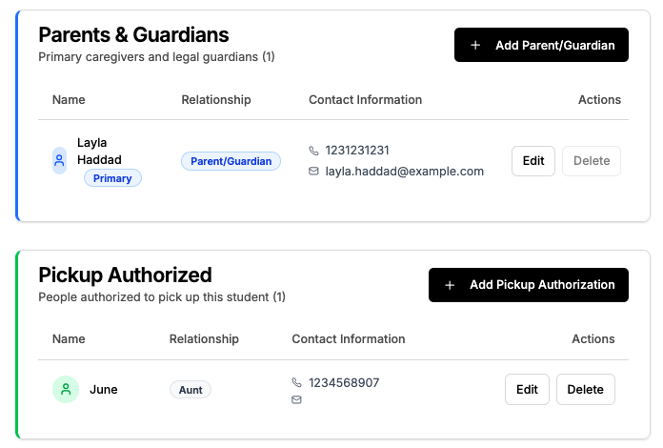Delete June from pickup authorized list
Viewport: 663px width, 448px height.
click(585, 389)
